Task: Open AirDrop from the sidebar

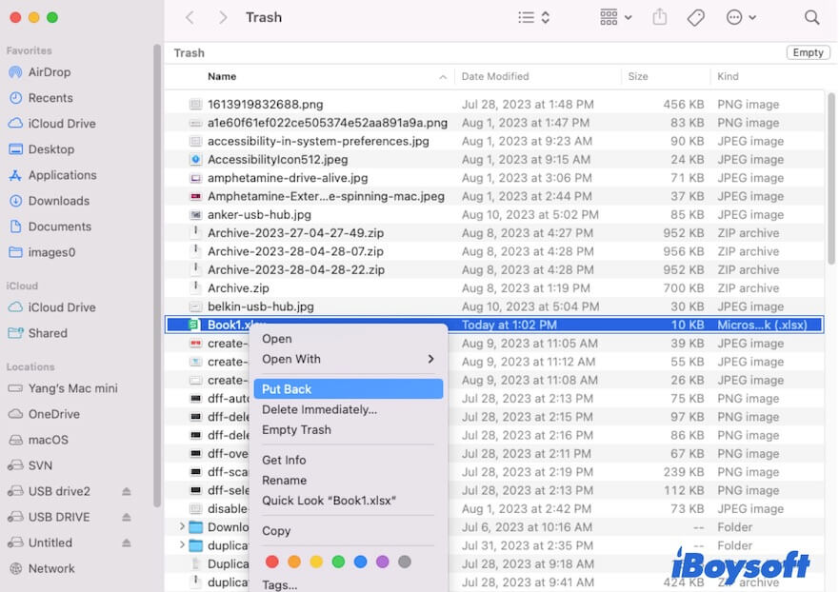Action: tap(48, 72)
